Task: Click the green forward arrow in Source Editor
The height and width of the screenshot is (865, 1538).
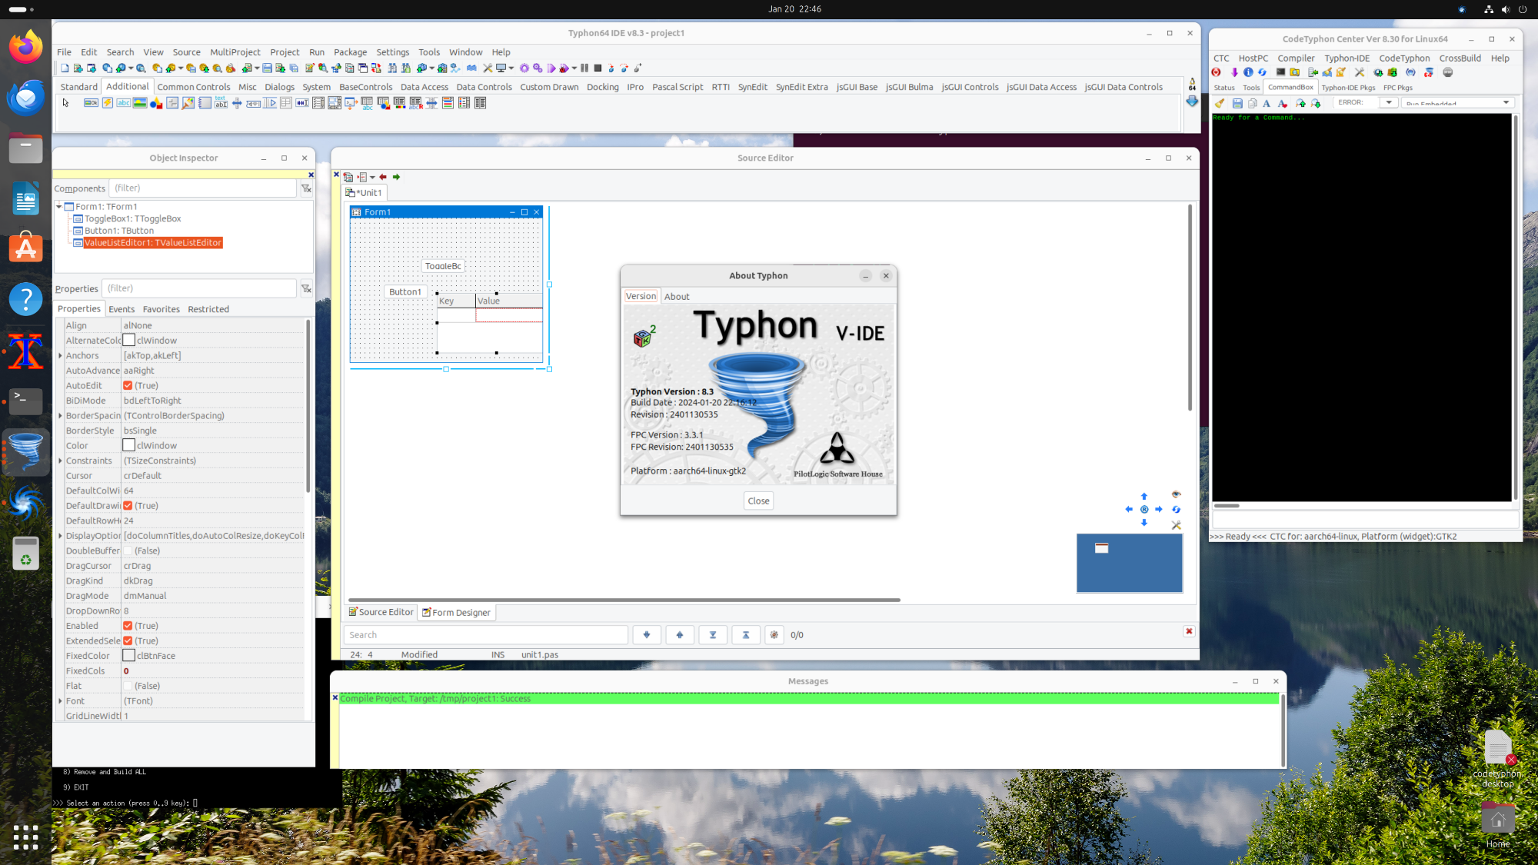Action: point(396,177)
